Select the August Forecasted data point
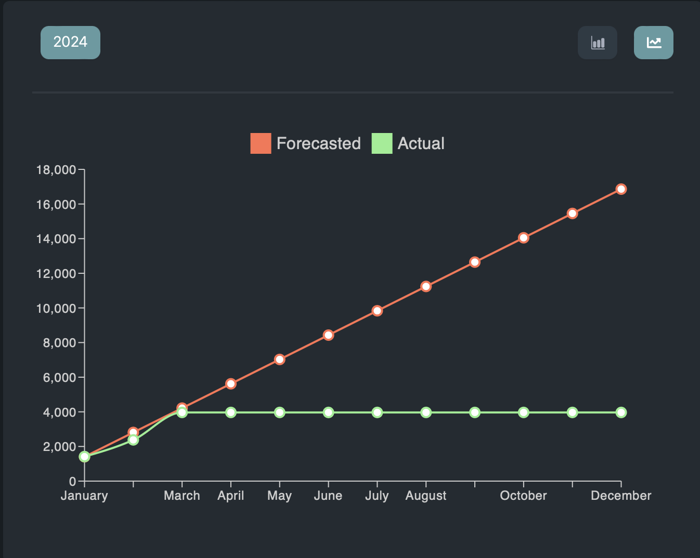The width and height of the screenshot is (700, 558). pos(426,286)
